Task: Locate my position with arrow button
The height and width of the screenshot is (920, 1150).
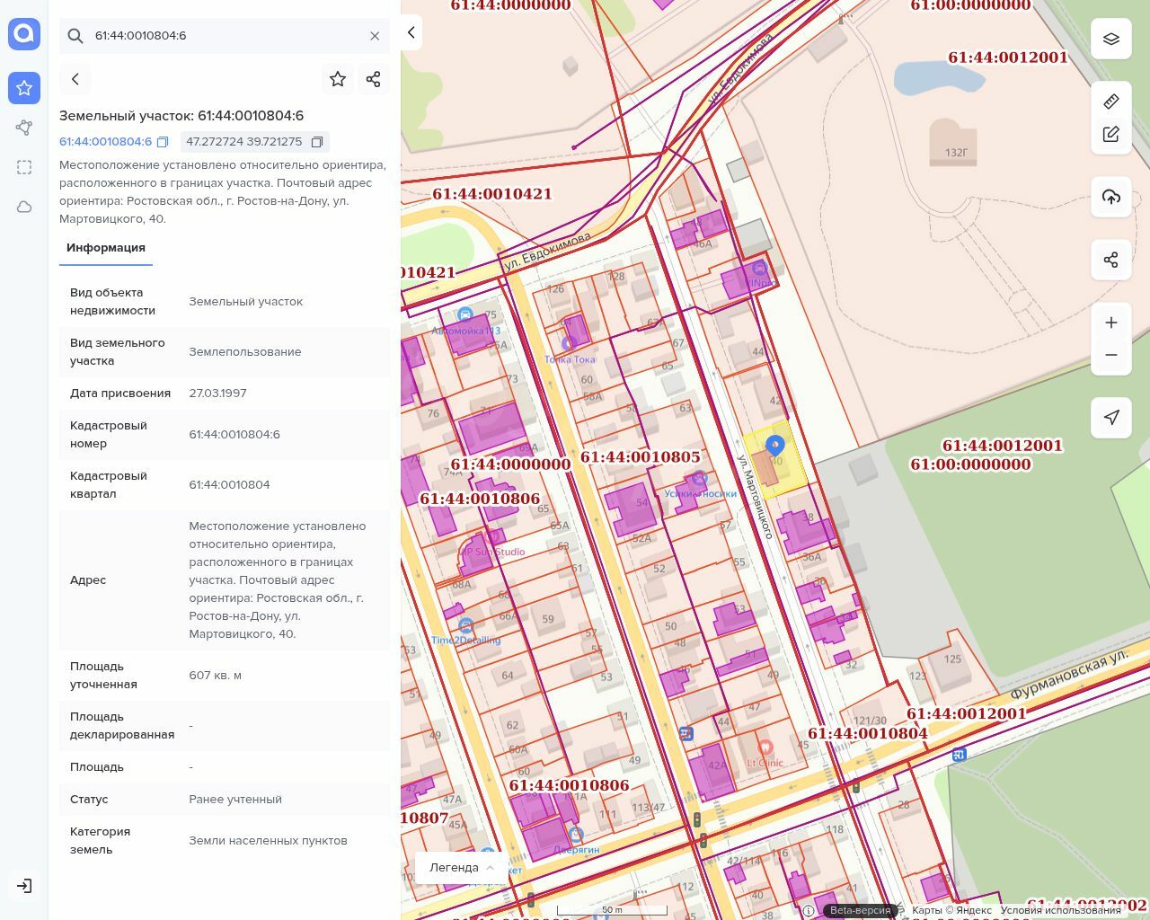Action: coord(1111,418)
